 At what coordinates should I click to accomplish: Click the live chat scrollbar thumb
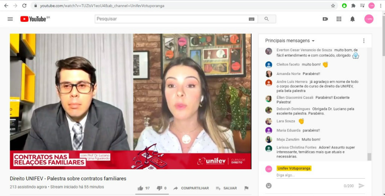(x=369, y=157)
